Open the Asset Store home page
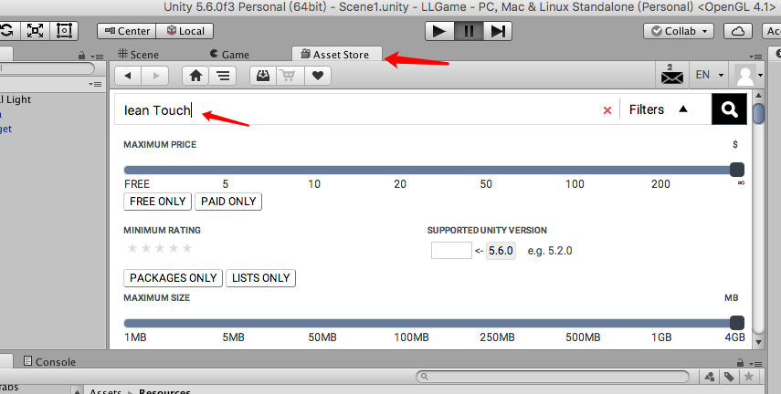The image size is (781, 394). [x=195, y=76]
